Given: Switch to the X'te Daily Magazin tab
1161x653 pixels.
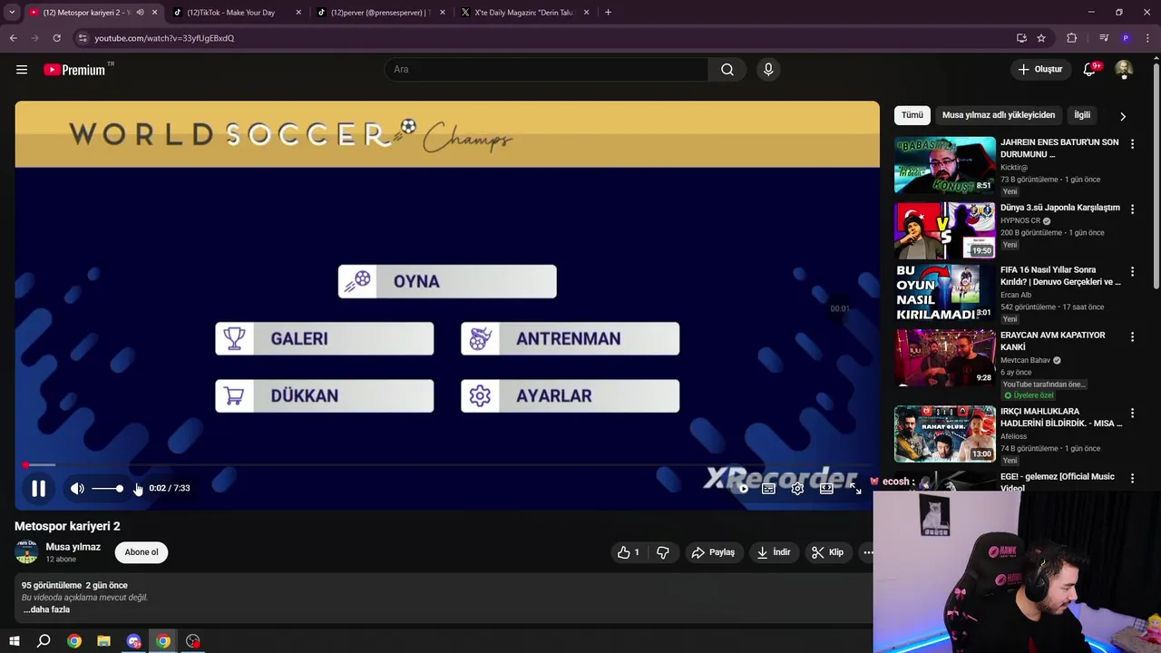Looking at the screenshot, I should 524,13.
